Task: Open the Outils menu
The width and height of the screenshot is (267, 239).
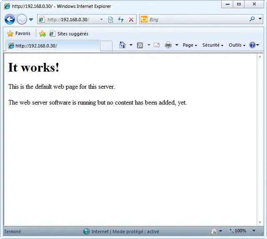Action: (x=237, y=45)
